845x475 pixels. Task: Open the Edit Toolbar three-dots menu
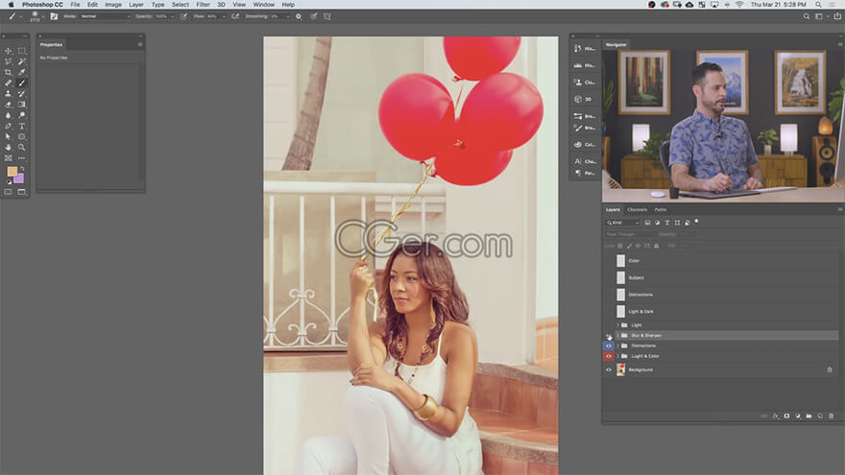coord(21,158)
